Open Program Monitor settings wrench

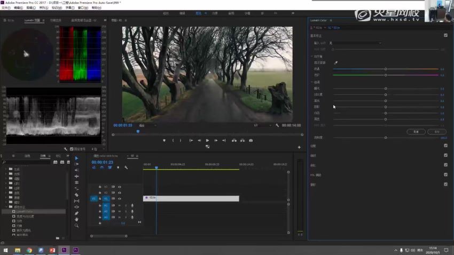click(277, 125)
